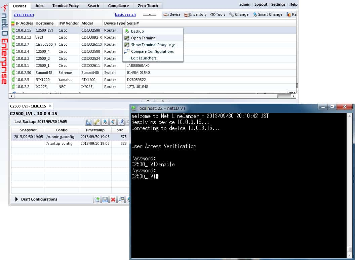
Task: Open the Help link
Action: 293,4
